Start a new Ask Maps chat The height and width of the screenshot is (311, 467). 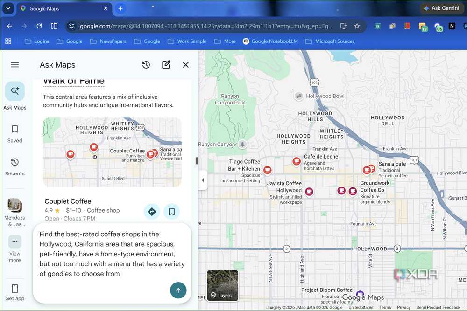tap(166, 64)
